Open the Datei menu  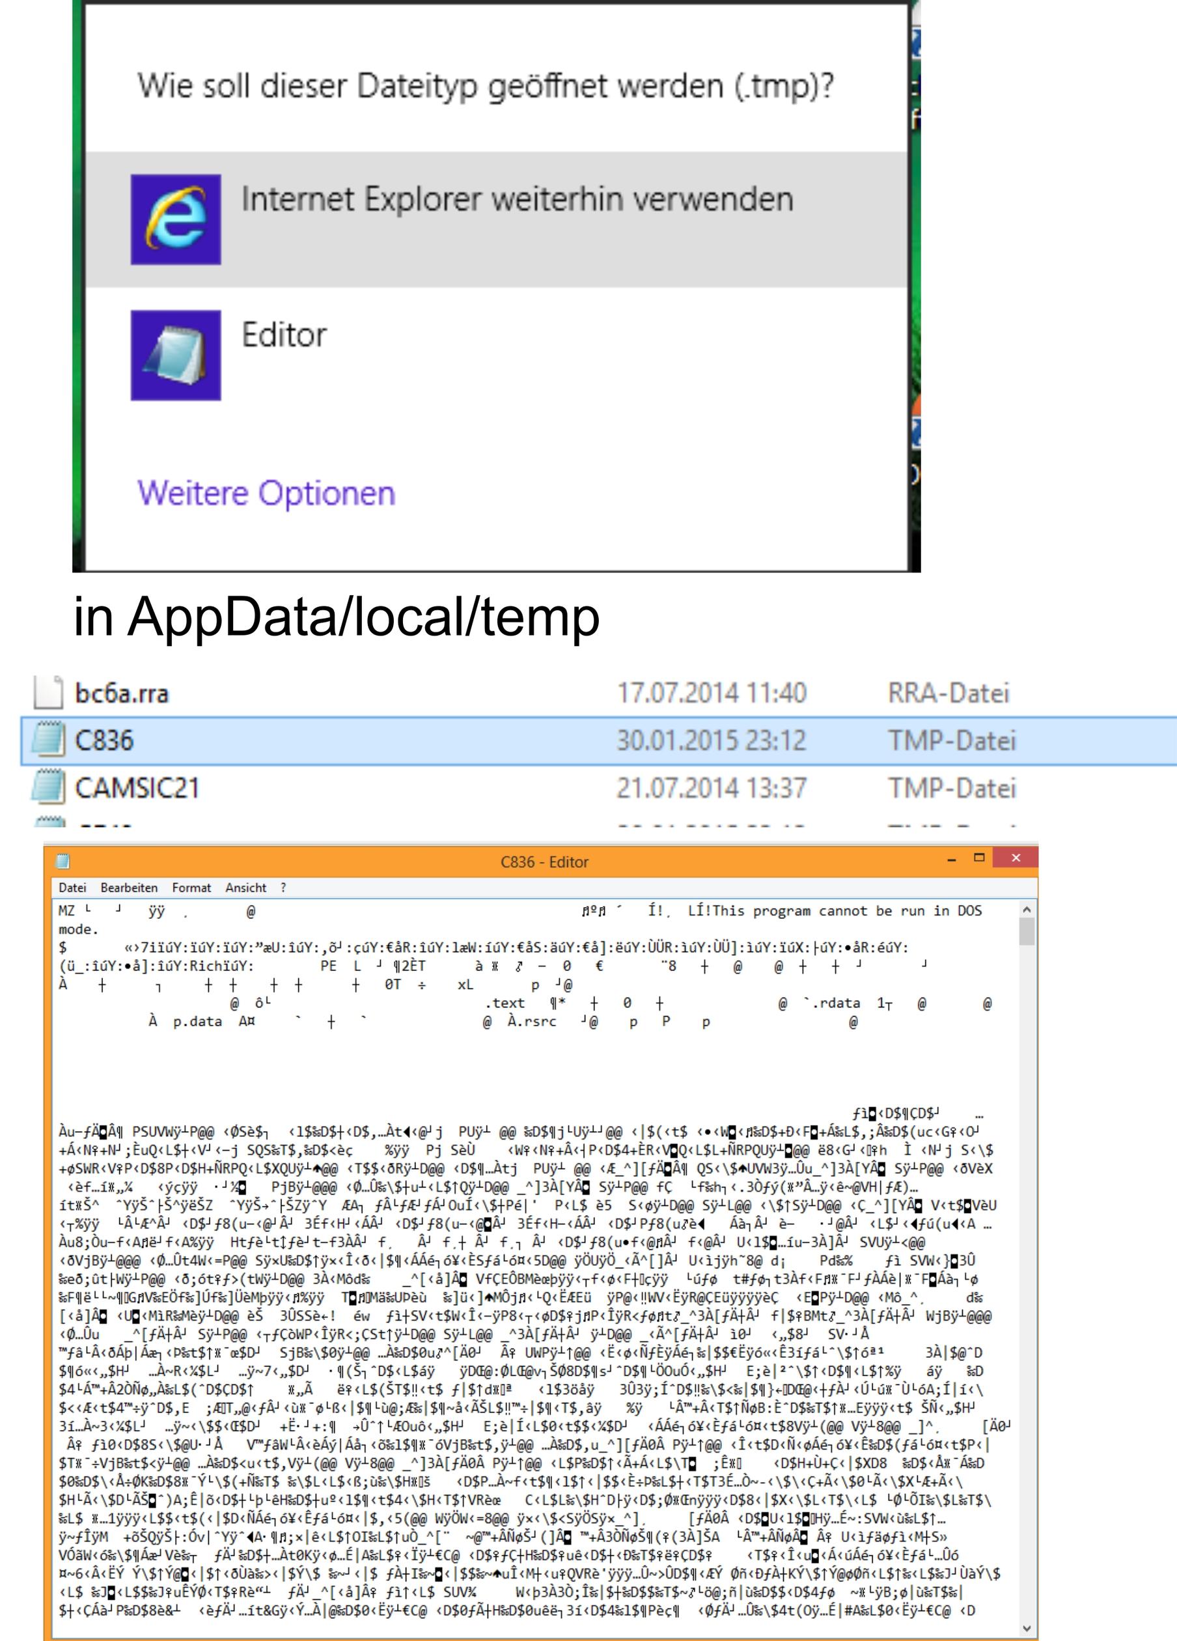pos(72,888)
